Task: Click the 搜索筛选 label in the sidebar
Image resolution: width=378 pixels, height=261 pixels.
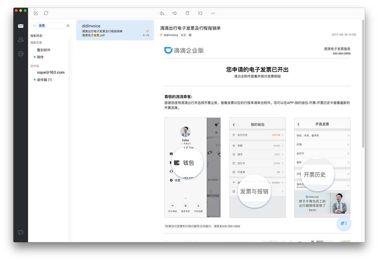Action: point(37,36)
